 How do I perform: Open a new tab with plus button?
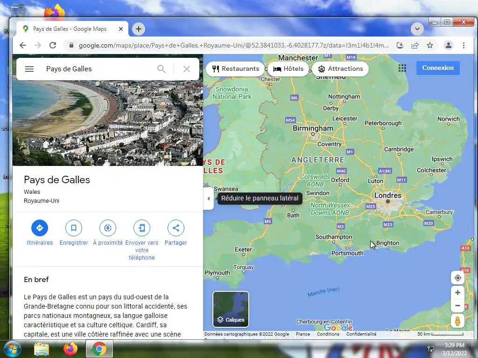(139, 29)
